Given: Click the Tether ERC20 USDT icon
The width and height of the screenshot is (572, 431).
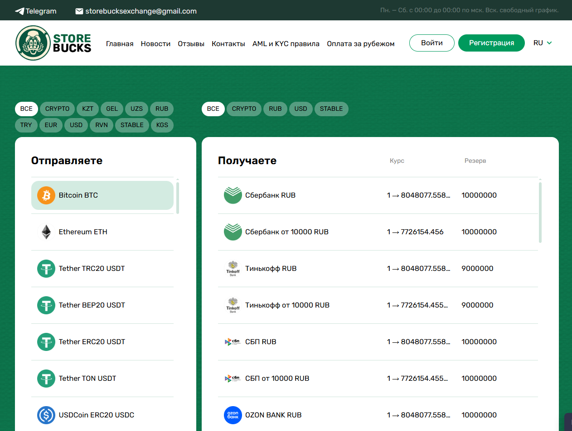Looking at the screenshot, I should click(x=46, y=342).
